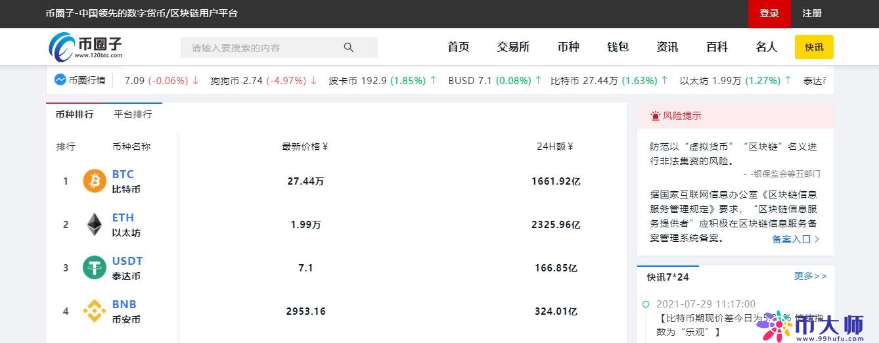Click BNB price 2953.16 cell
The image size is (879, 343).
coord(305,311)
